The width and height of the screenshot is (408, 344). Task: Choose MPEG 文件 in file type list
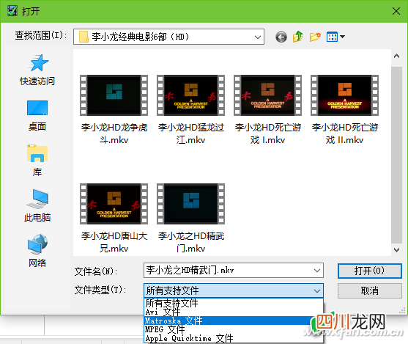click(x=234, y=329)
